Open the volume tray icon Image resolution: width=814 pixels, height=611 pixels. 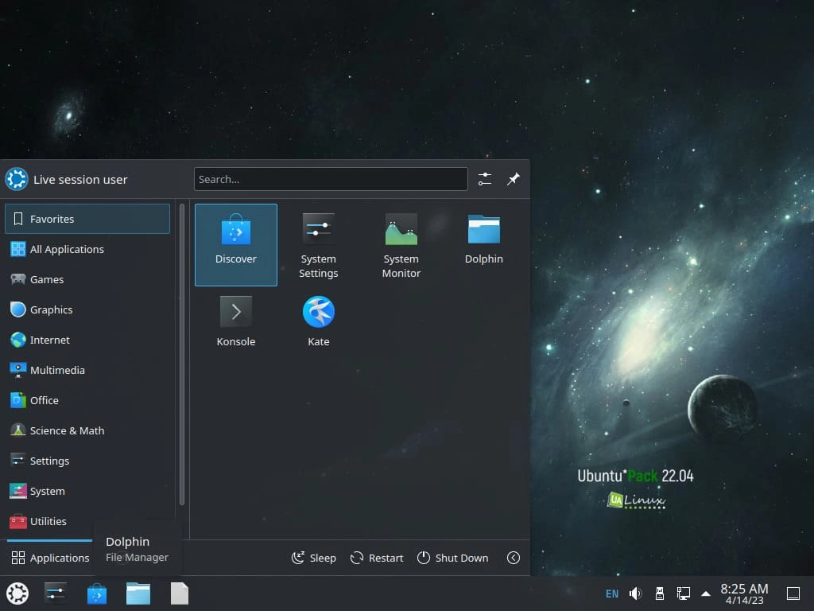[636, 593]
